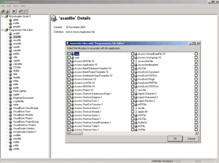Click the add file type toolbar icon
219x163 pixels.
pyautogui.click(x=8, y=11)
